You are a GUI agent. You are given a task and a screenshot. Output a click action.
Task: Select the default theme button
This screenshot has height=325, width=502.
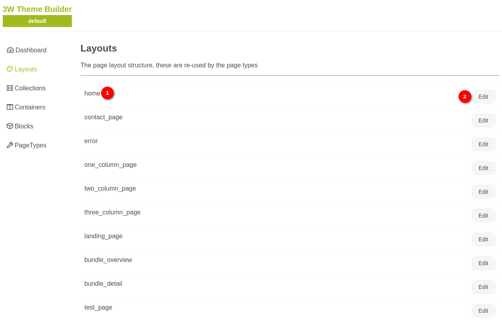pos(37,21)
